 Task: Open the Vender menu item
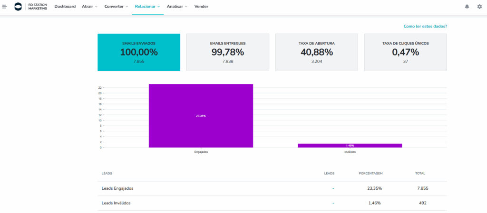[x=201, y=7]
